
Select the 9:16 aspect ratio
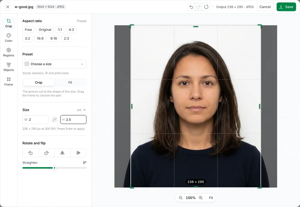pos(53,38)
